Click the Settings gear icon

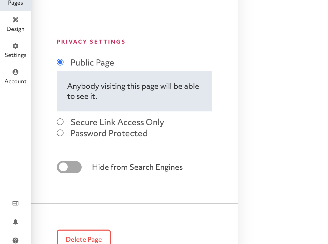(x=15, y=46)
